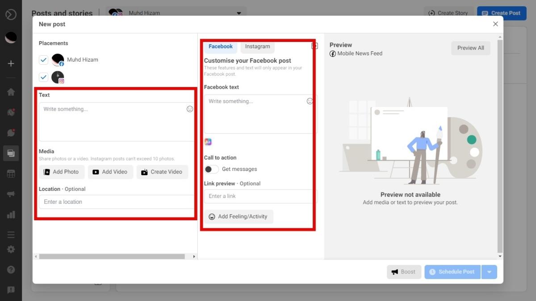Focus the Facebook text write something field

pyautogui.click(x=260, y=114)
